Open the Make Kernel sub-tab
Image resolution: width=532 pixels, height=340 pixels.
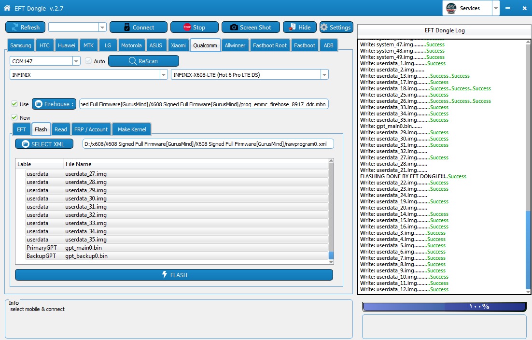(132, 129)
